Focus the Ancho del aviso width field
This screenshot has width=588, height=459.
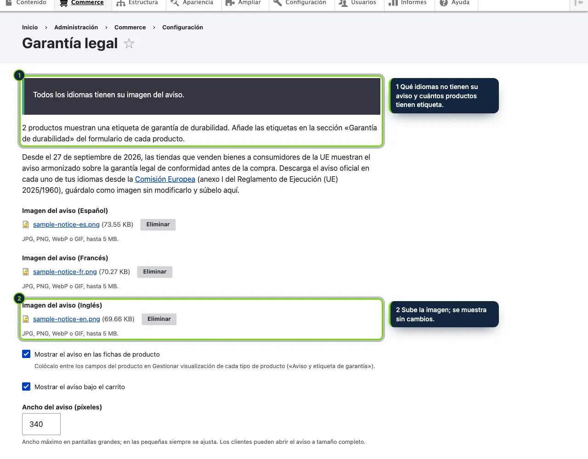point(41,424)
